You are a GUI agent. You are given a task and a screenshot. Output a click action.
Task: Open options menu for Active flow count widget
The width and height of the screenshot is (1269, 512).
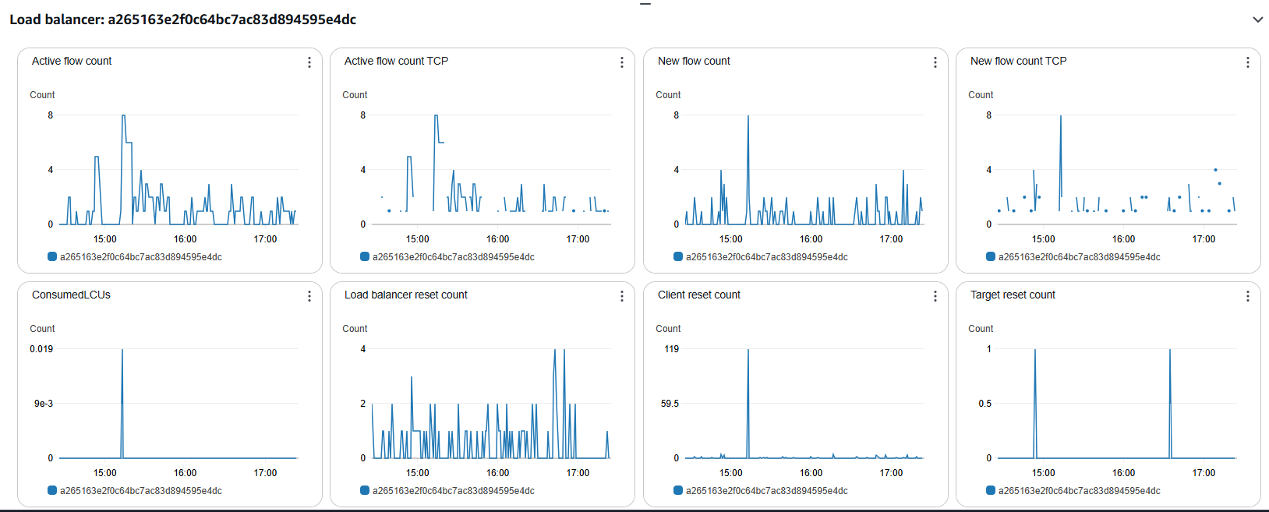click(309, 62)
